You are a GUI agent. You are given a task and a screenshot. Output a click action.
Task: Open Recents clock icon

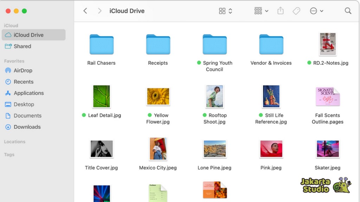pos(8,82)
